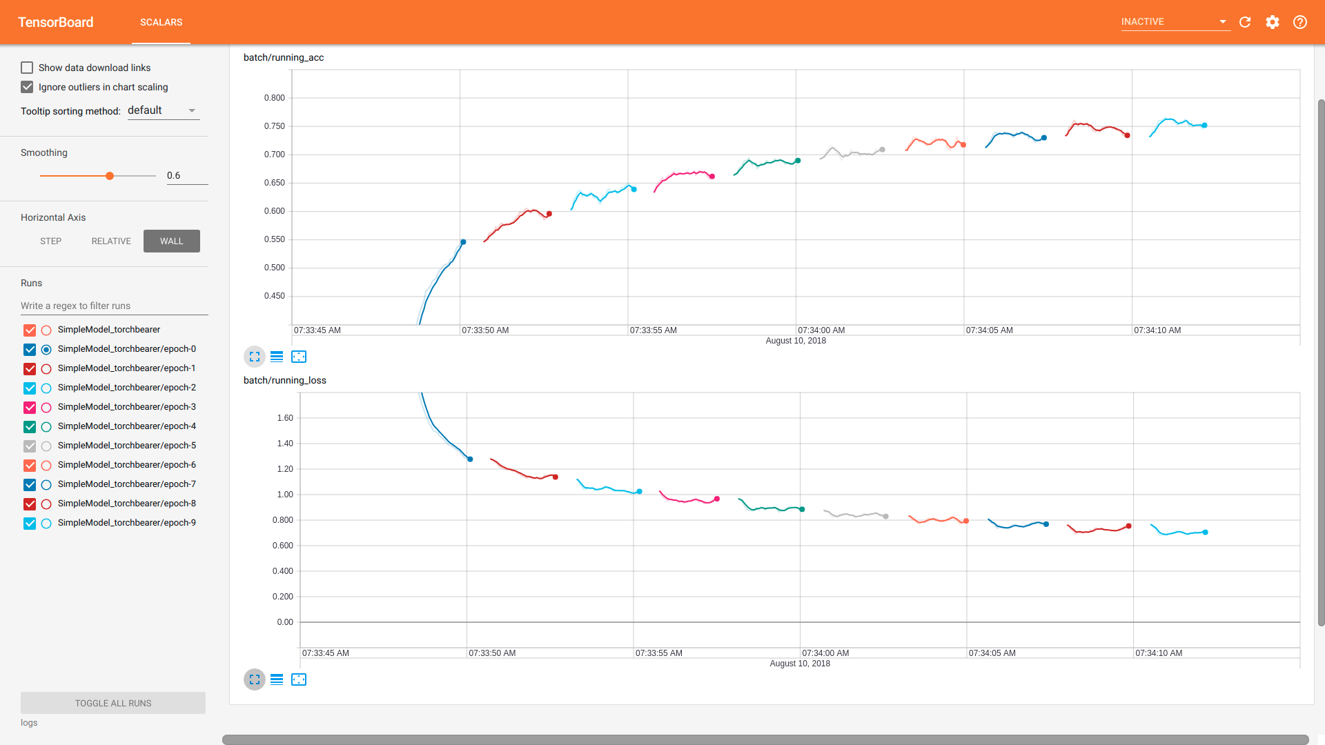Uncheck the epoch-6 run checkbox
The image size is (1325, 745).
[30, 466]
